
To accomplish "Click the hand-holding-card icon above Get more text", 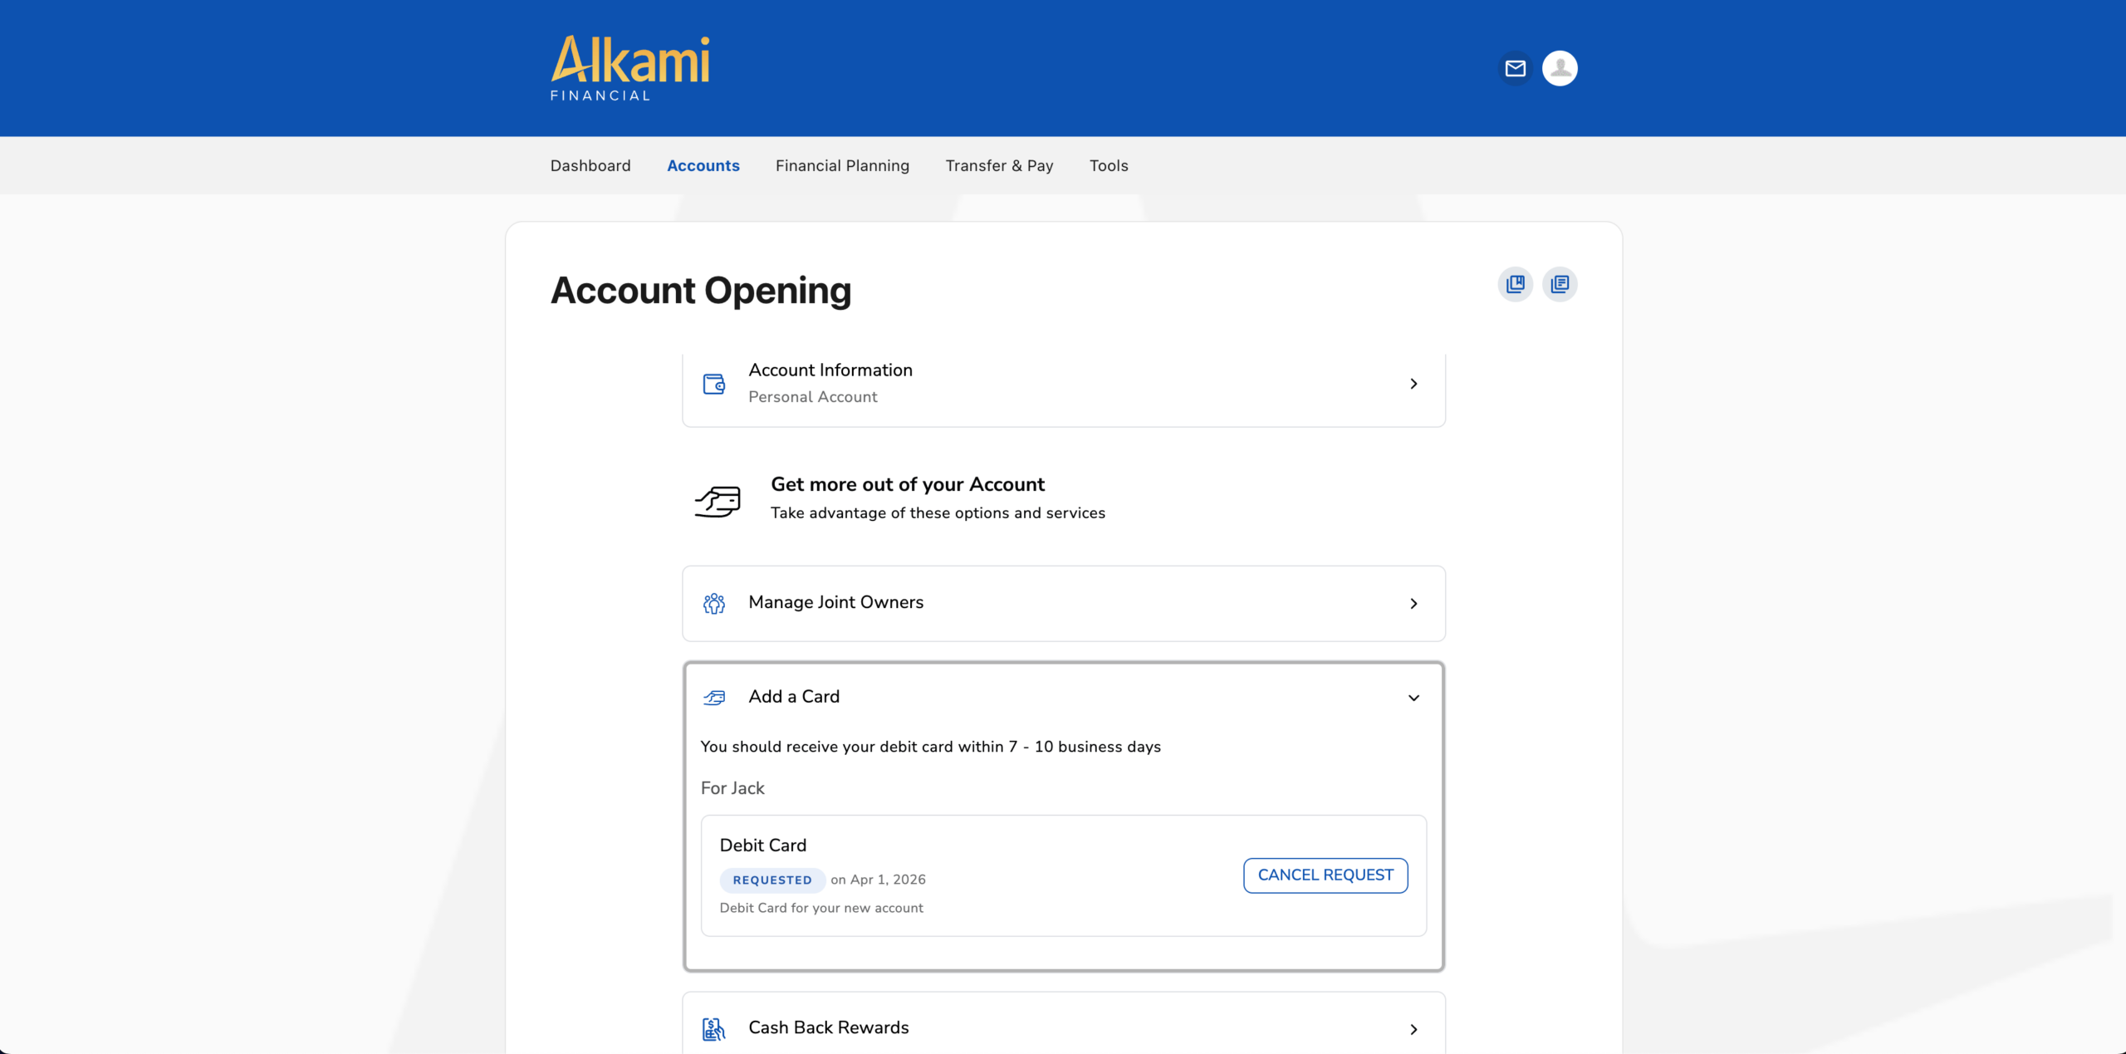I will 718,499.
